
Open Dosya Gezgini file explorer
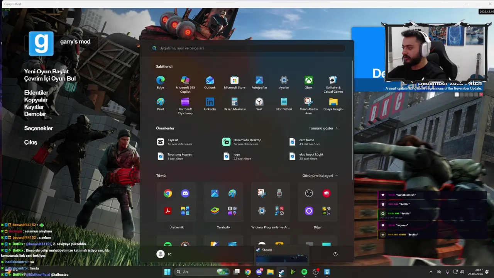(x=333, y=104)
